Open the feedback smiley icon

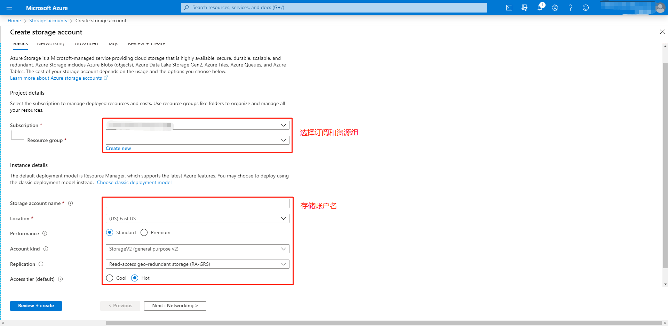[x=586, y=8]
